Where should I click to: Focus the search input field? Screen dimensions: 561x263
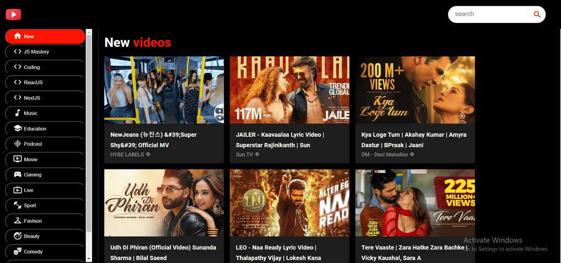click(492, 14)
